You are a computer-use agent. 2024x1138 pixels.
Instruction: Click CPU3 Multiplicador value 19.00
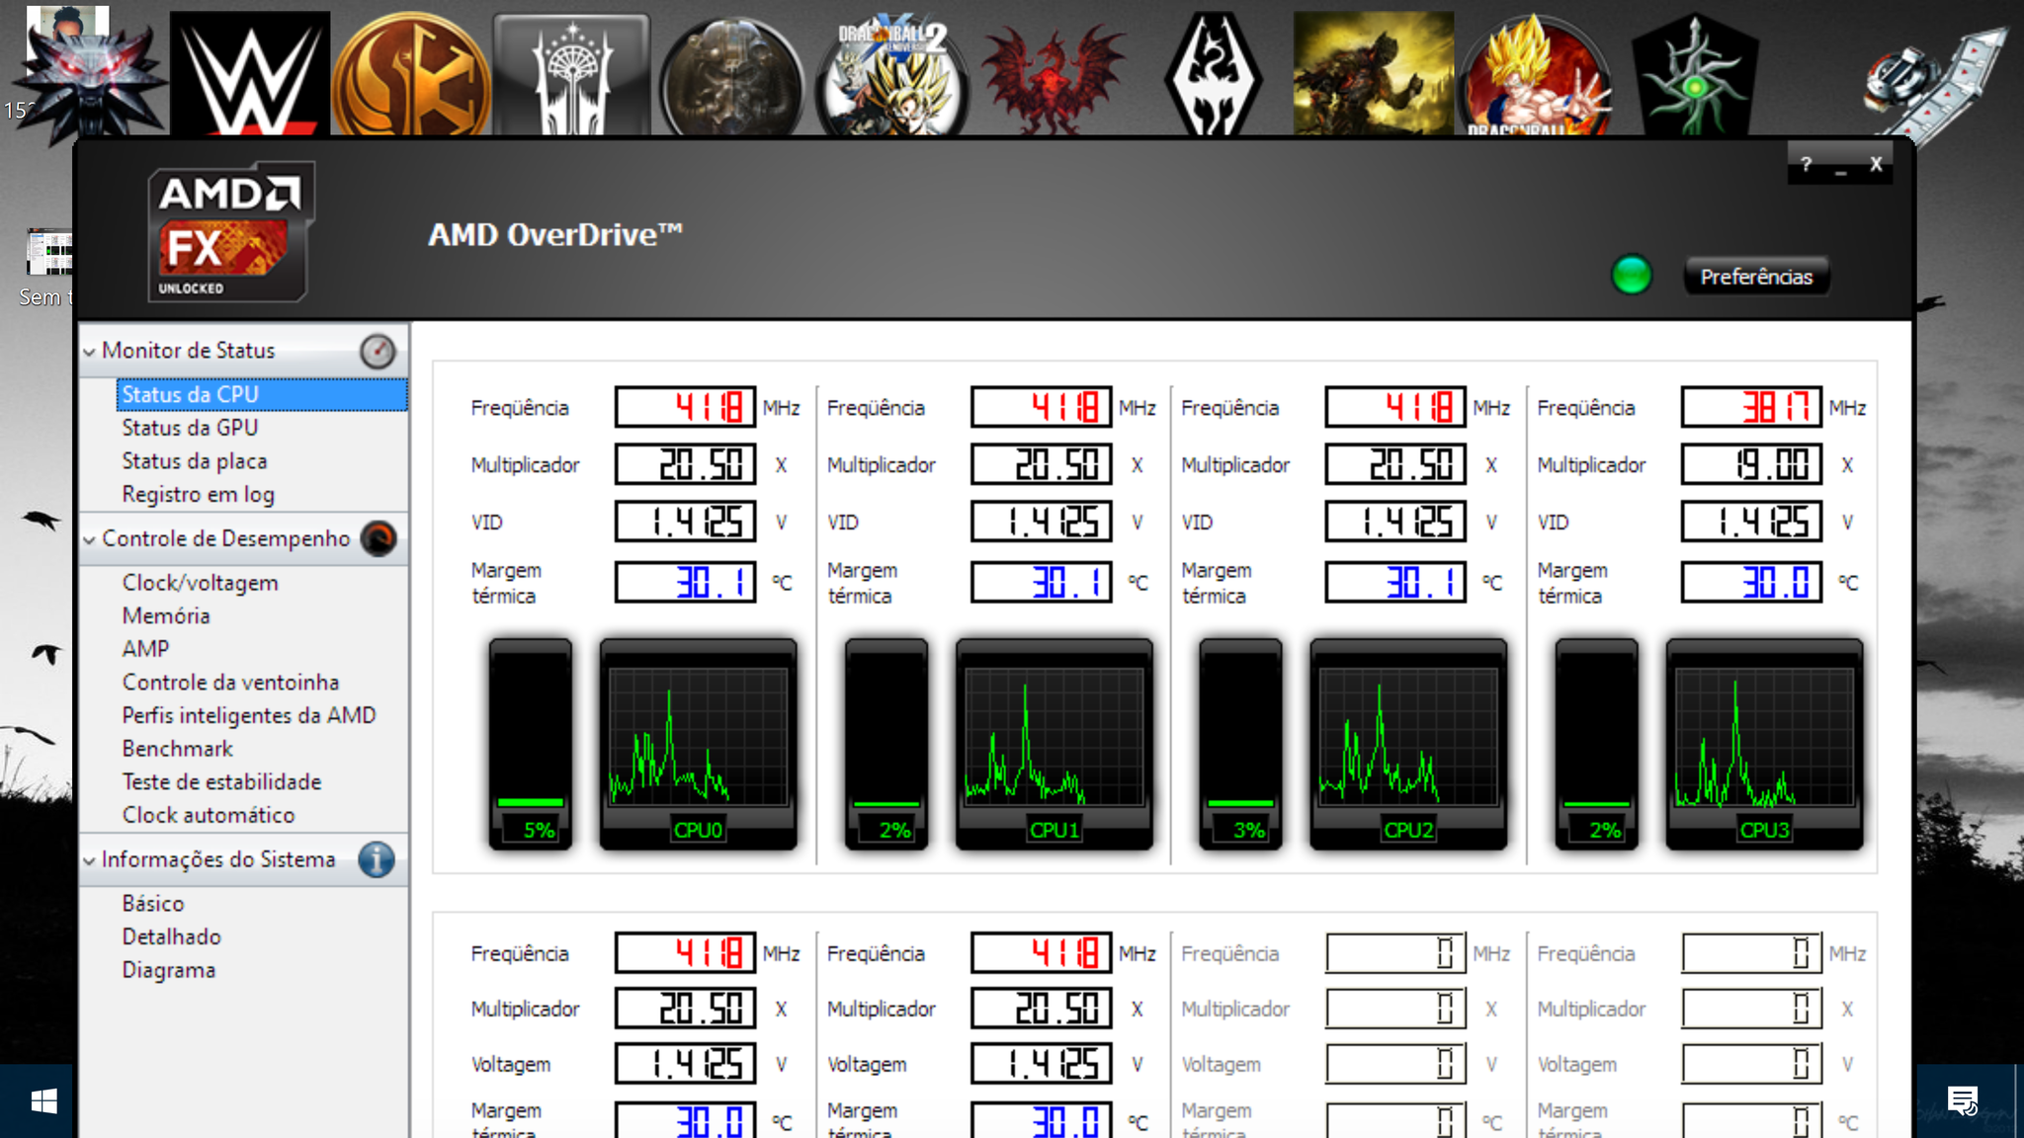click(x=1751, y=464)
